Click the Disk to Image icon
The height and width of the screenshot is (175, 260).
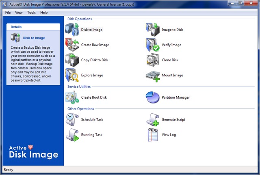pos(71,30)
